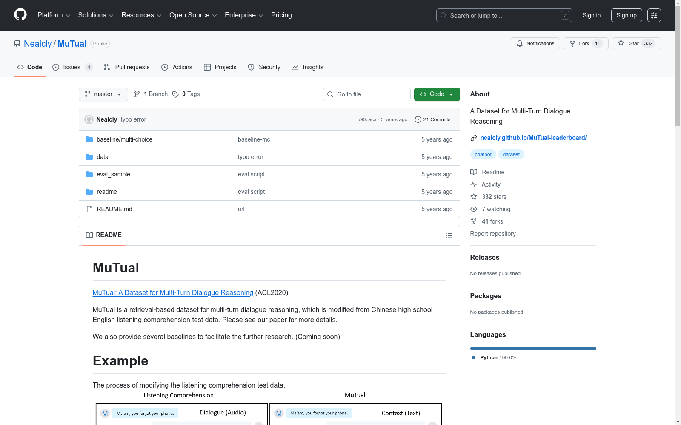Open the GitHub homepage logo
This screenshot has height=425, width=681.
(20, 15)
